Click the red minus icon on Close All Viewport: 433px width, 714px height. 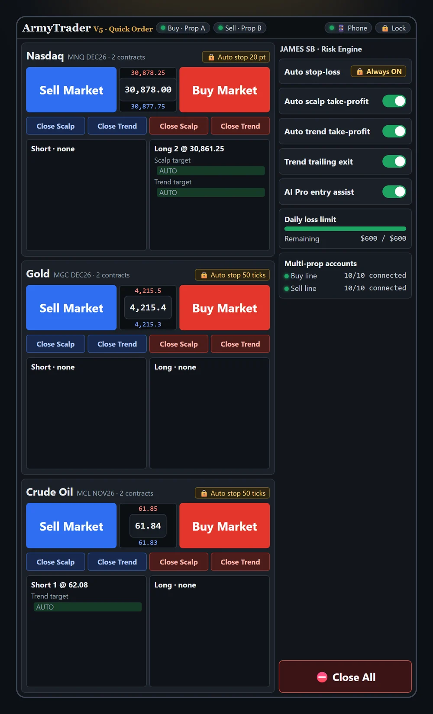(x=322, y=677)
